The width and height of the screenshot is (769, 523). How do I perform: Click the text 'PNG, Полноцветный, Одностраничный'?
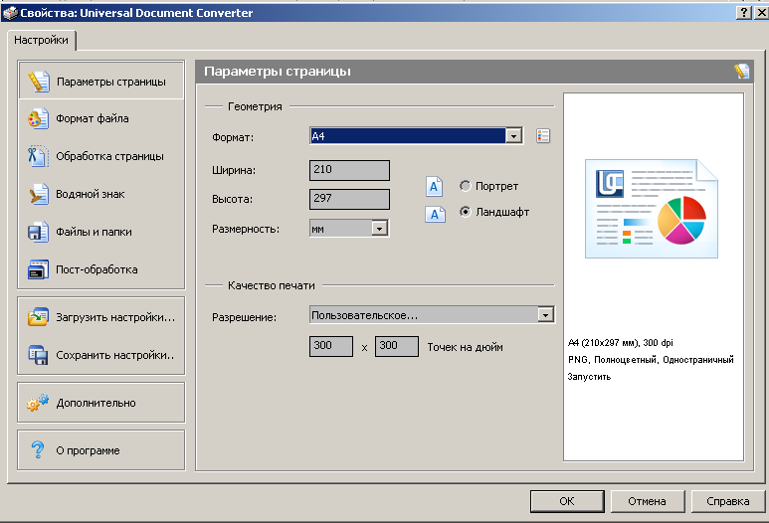pos(651,360)
